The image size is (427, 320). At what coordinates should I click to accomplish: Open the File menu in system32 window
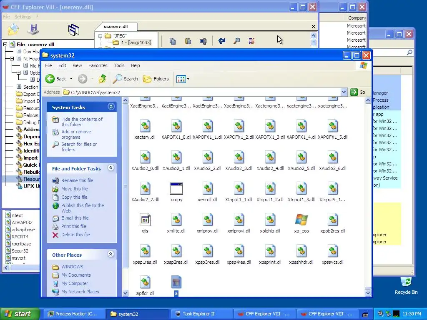(48, 65)
